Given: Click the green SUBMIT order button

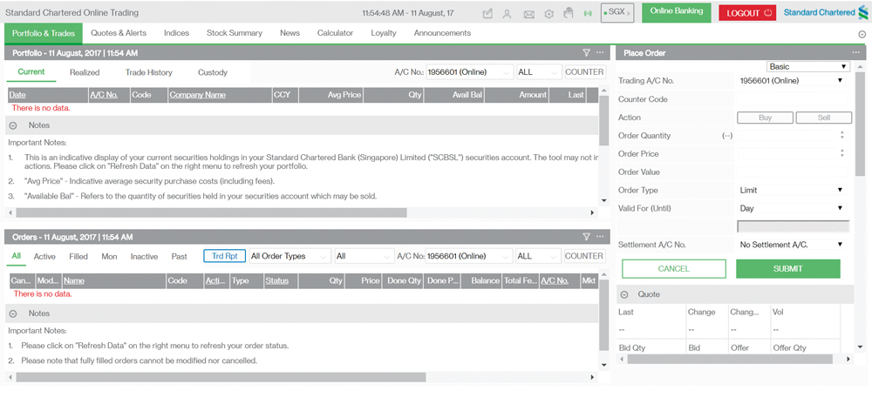Looking at the screenshot, I should pos(787,269).
